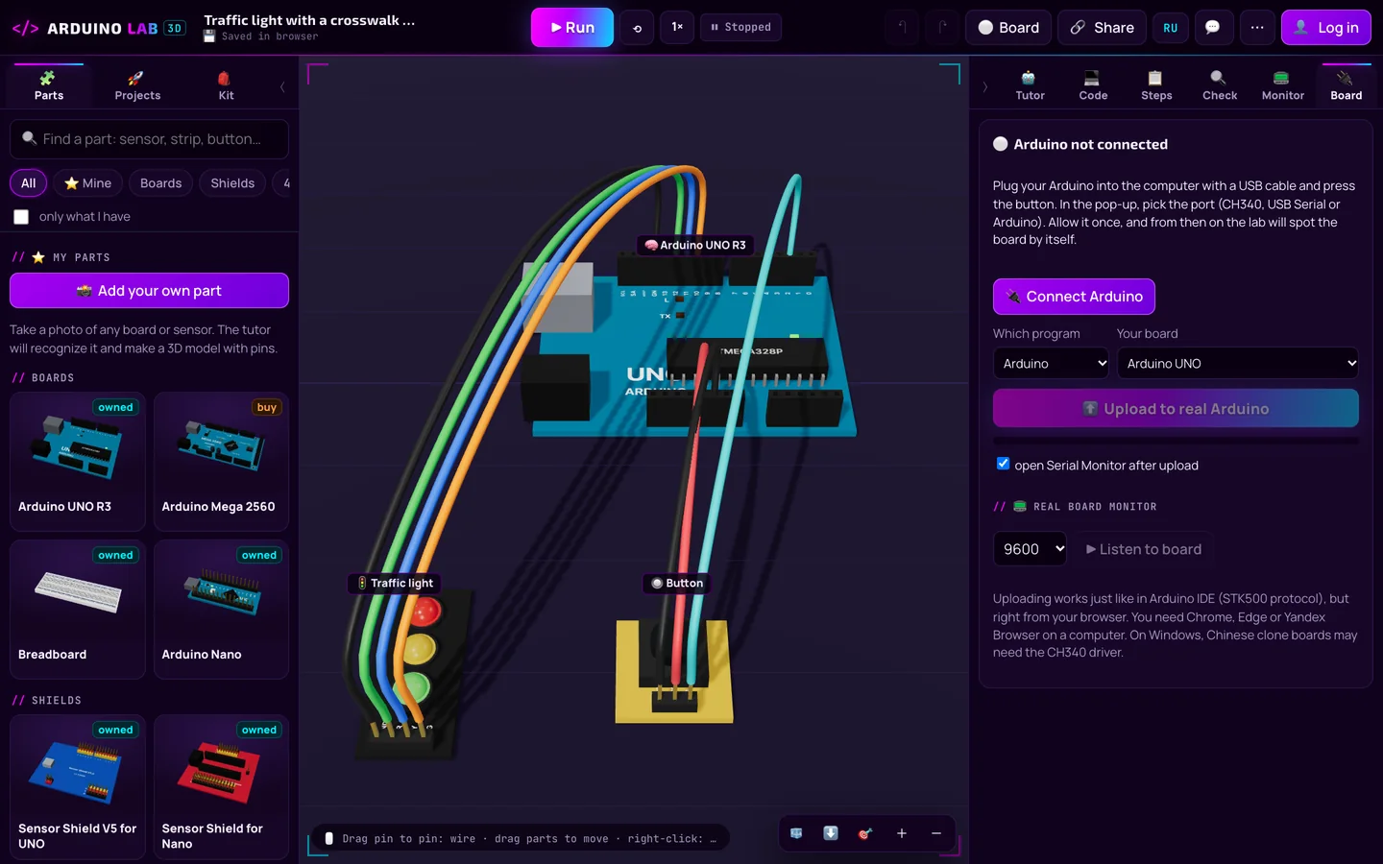Click the 'buy' badge on Arduino Mega 2560

point(266,407)
